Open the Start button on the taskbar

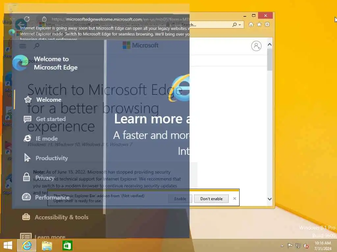(8, 245)
